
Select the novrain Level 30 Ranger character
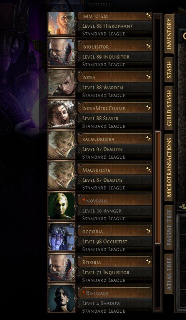pyautogui.click(x=100, y=206)
